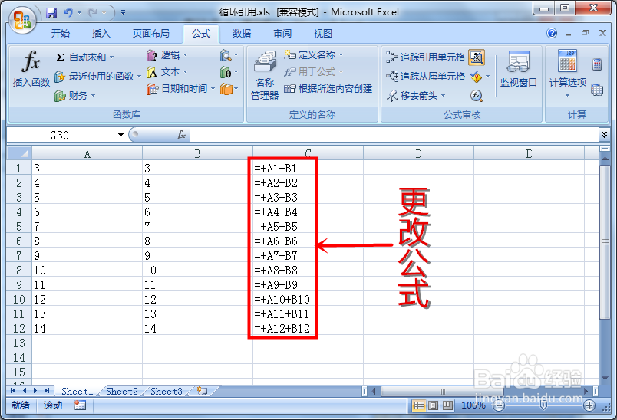Select cell A12 with value 14
Image resolution: width=617 pixels, height=420 pixels.
tap(87, 329)
